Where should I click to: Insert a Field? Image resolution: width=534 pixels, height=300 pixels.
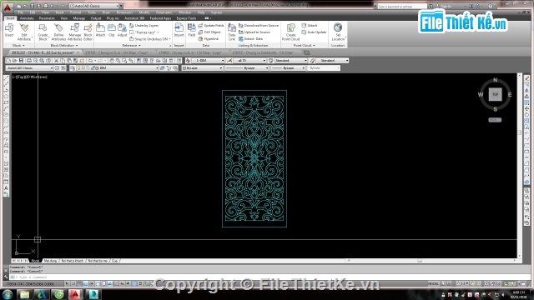(x=192, y=30)
